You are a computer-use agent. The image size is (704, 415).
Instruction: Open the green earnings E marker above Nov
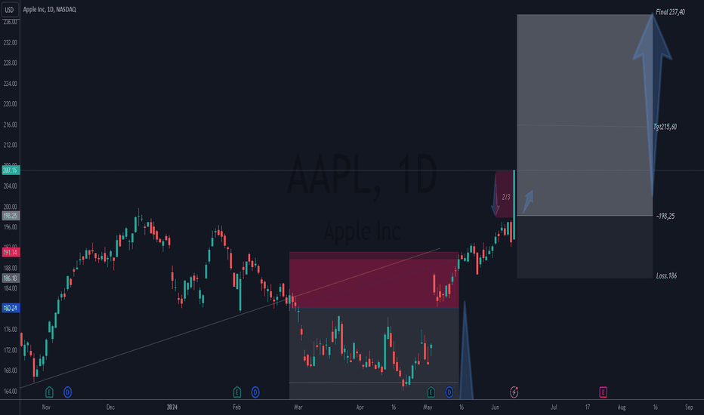tap(49, 392)
